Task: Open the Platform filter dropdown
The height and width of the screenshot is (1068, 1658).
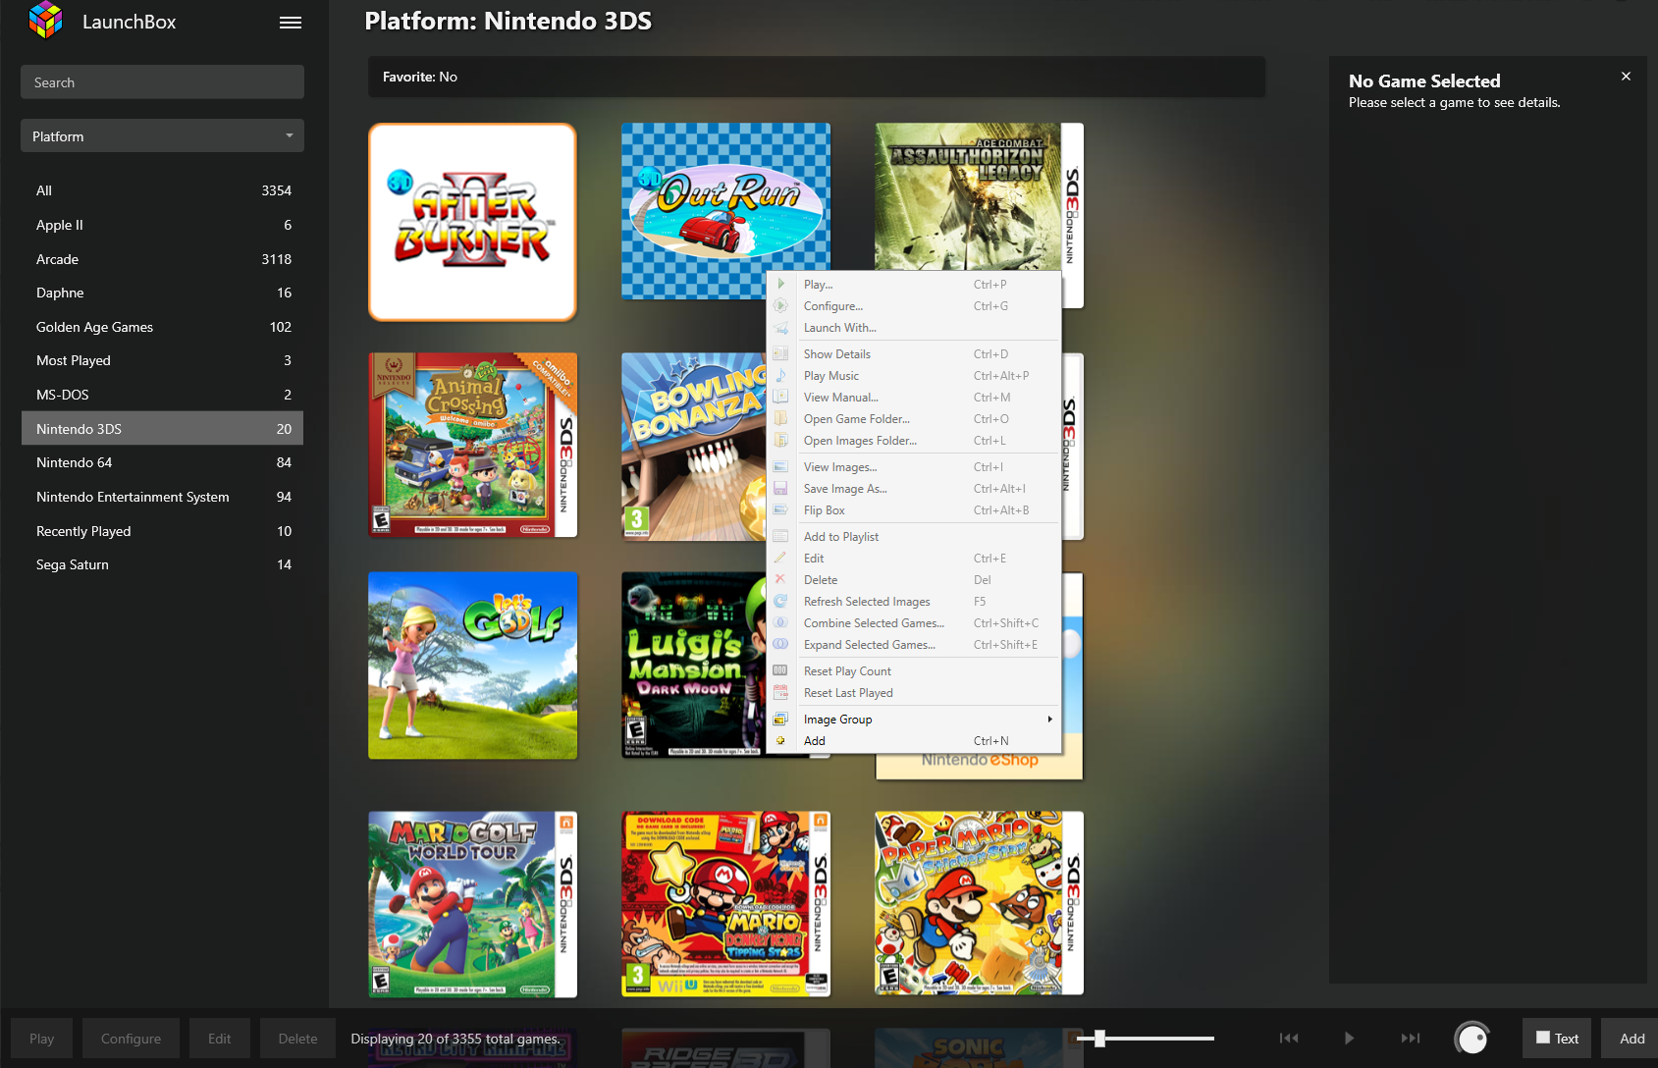Action: click(x=162, y=135)
